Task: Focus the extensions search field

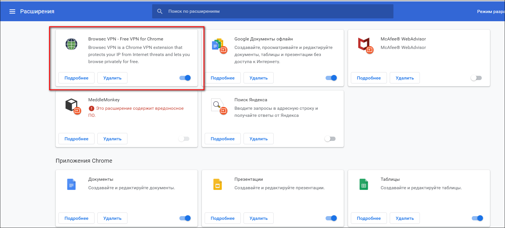Action: [x=273, y=11]
